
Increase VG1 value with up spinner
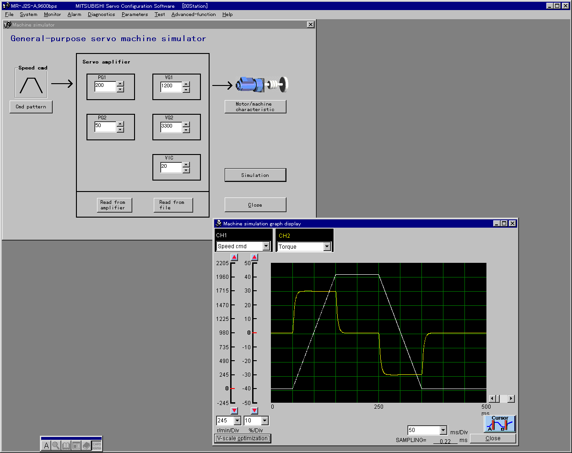click(x=186, y=84)
